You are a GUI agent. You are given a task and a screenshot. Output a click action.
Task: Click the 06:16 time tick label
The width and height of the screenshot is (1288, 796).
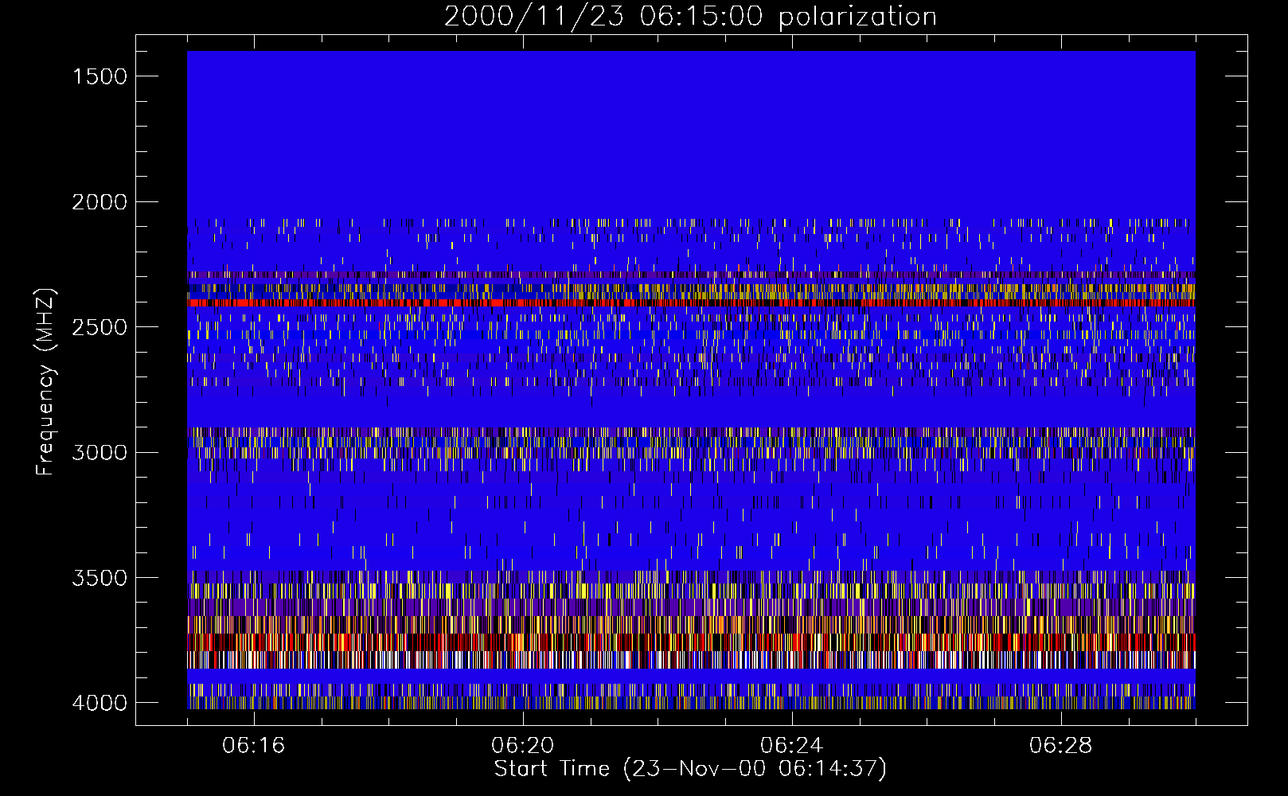pyautogui.click(x=254, y=745)
